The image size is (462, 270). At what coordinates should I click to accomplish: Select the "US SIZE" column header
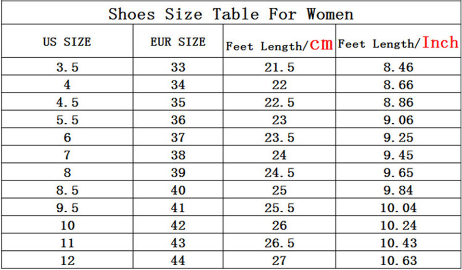67,42
